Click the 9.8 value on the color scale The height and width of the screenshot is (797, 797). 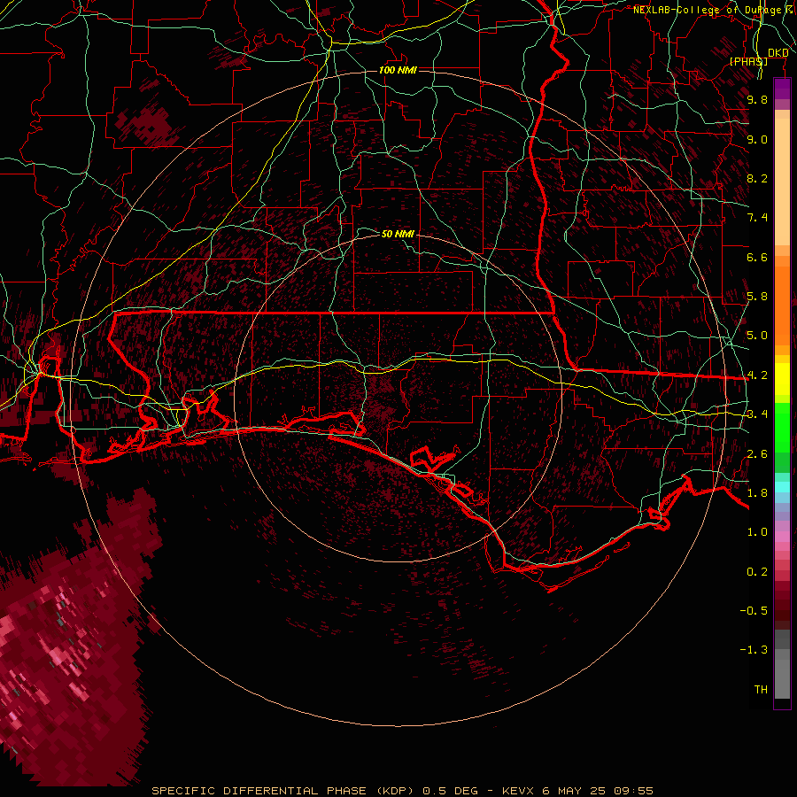click(x=757, y=99)
